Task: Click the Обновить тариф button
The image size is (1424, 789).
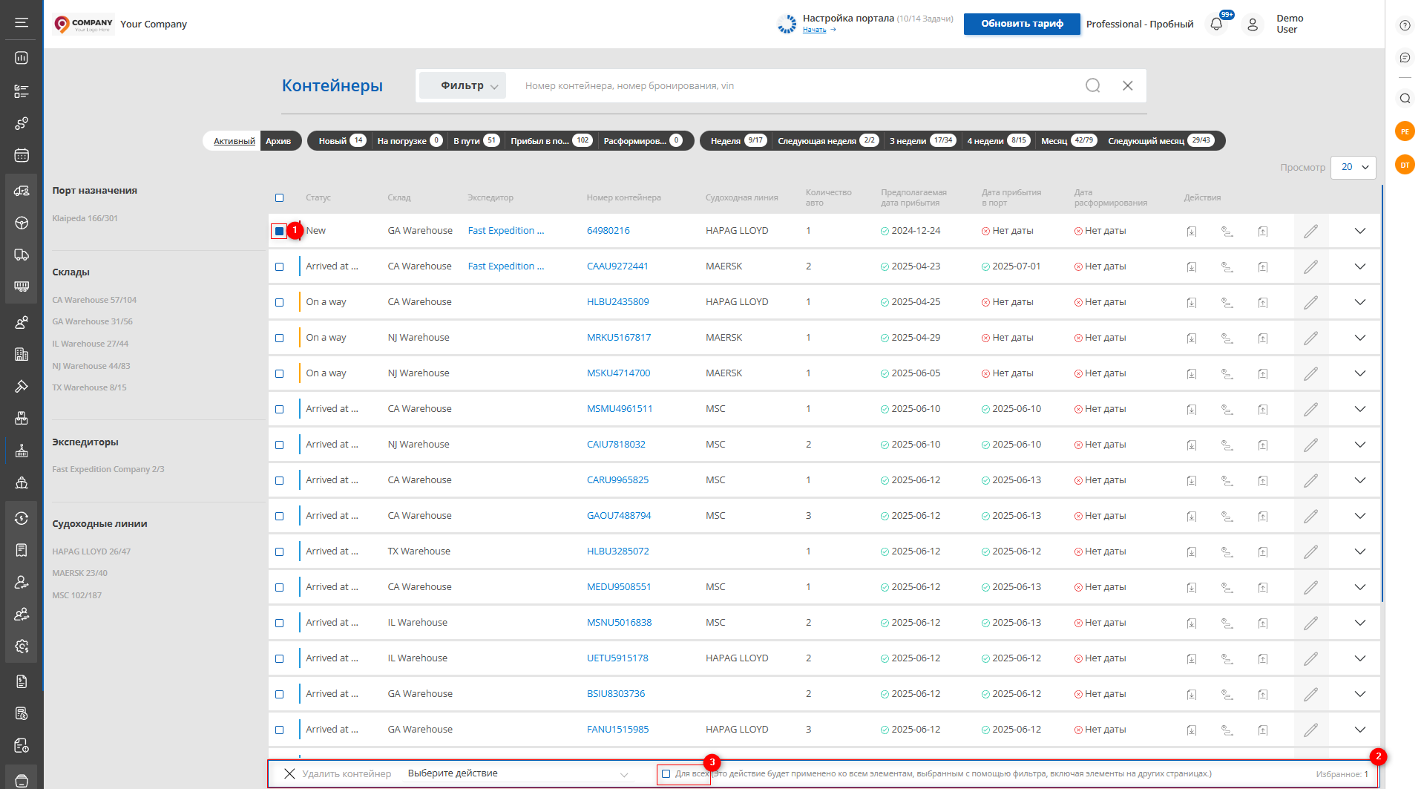Action: 1022,24
